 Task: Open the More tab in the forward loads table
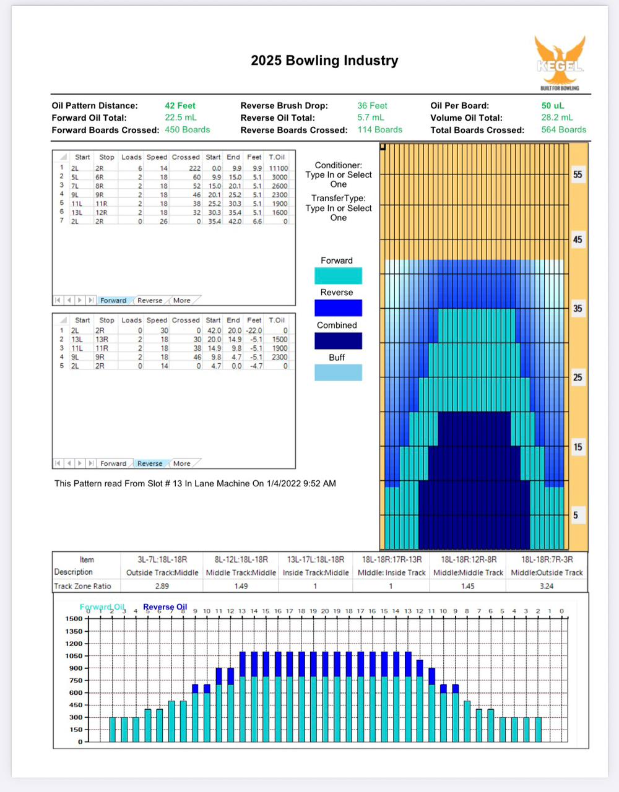point(182,301)
